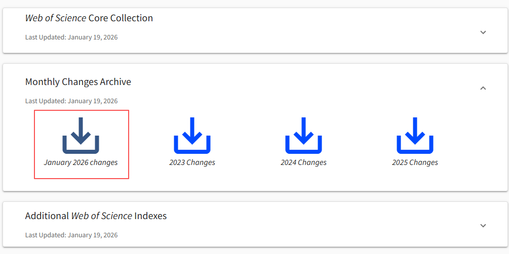Expand the Web of Science Core Collection chevron
Screen dimensions: 509x254
coord(483,32)
